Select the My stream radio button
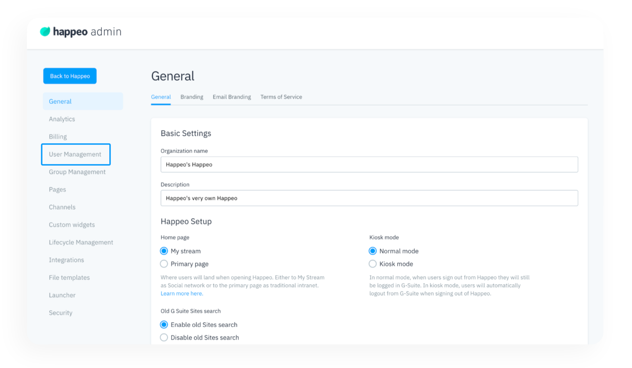Image resolution: width=632 pixels, height=368 pixels. 164,251
